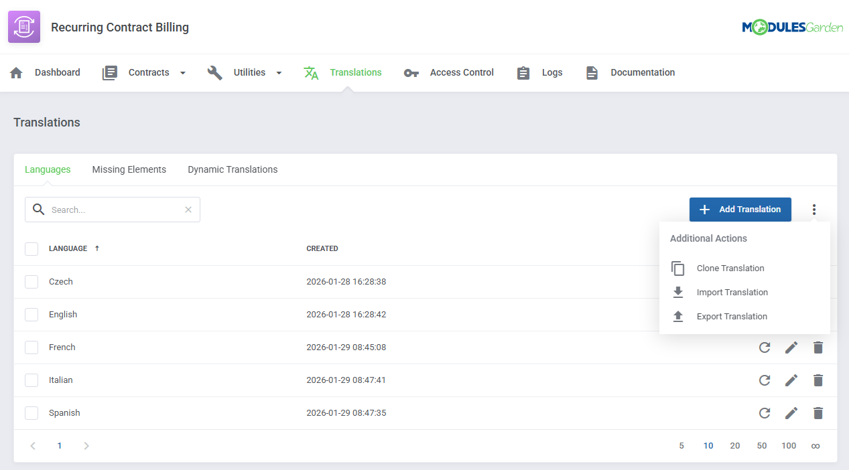Image resolution: width=849 pixels, height=470 pixels.
Task: Set page size to 100 entries
Action: pos(788,445)
